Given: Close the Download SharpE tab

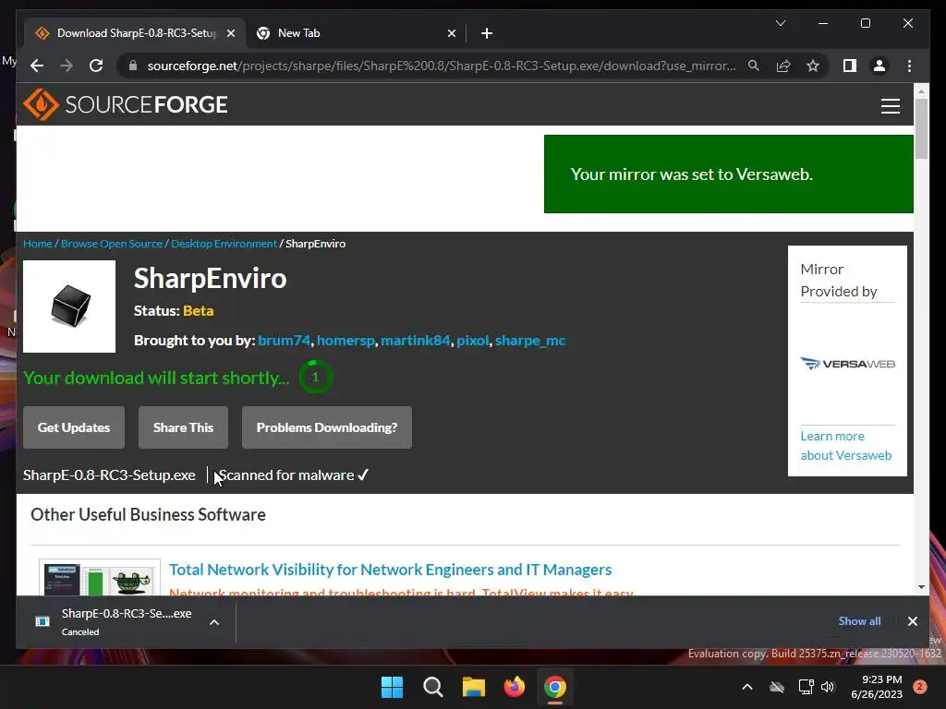Looking at the screenshot, I should coord(230,33).
